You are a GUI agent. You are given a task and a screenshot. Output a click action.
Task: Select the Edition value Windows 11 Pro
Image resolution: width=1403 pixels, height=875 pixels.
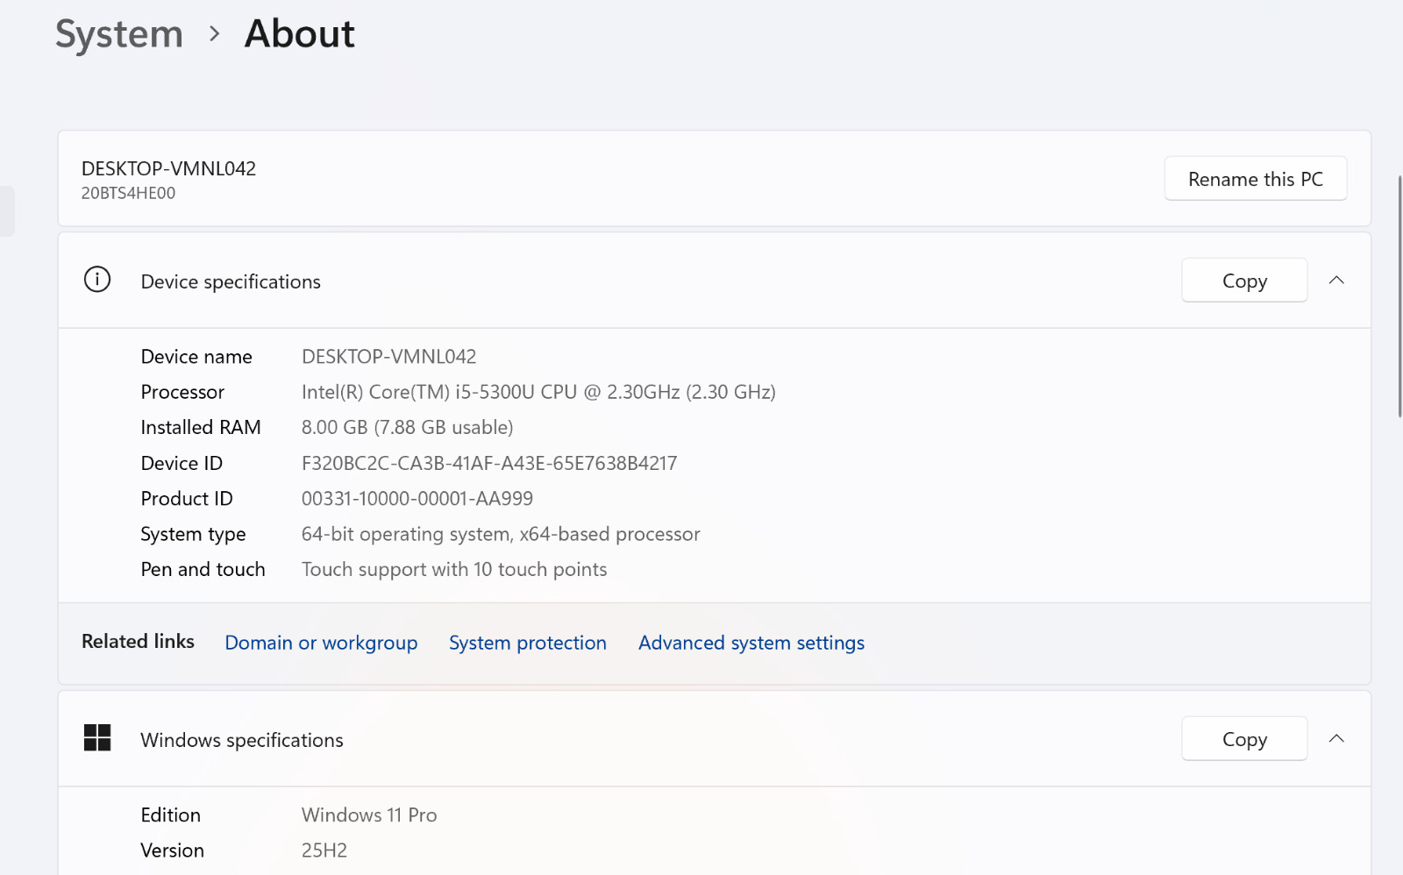pos(369,815)
